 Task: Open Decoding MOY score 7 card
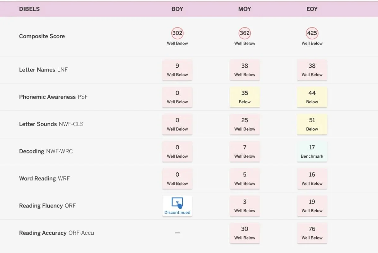[x=244, y=151]
